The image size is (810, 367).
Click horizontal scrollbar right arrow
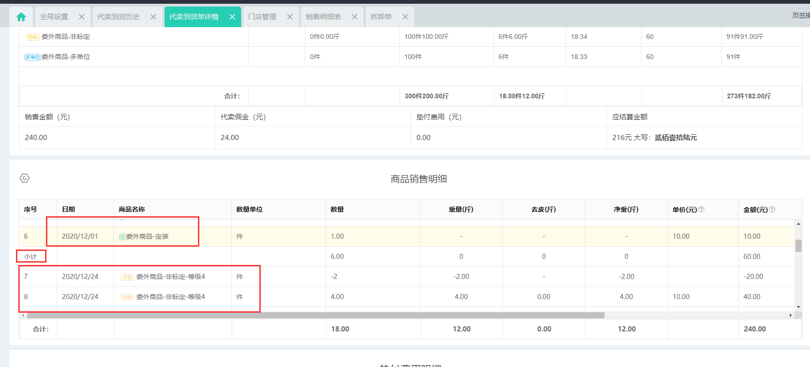pos(790,316)
